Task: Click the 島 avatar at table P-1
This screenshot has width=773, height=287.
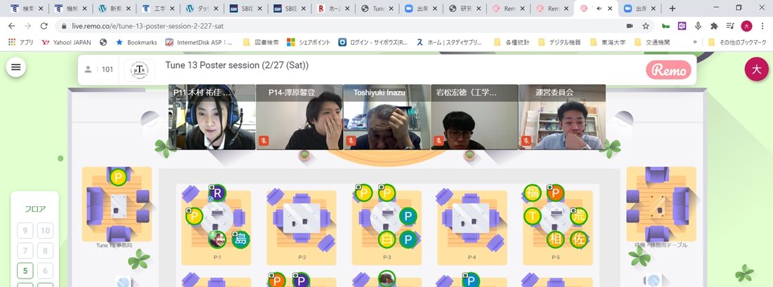Action: pos(240,240)
